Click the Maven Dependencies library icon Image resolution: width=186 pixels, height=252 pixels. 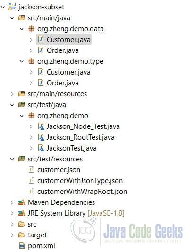coord(22,202)
